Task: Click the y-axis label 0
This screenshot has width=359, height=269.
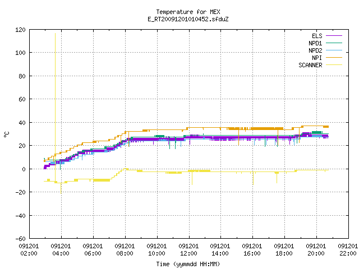Action: click(24, 169)
